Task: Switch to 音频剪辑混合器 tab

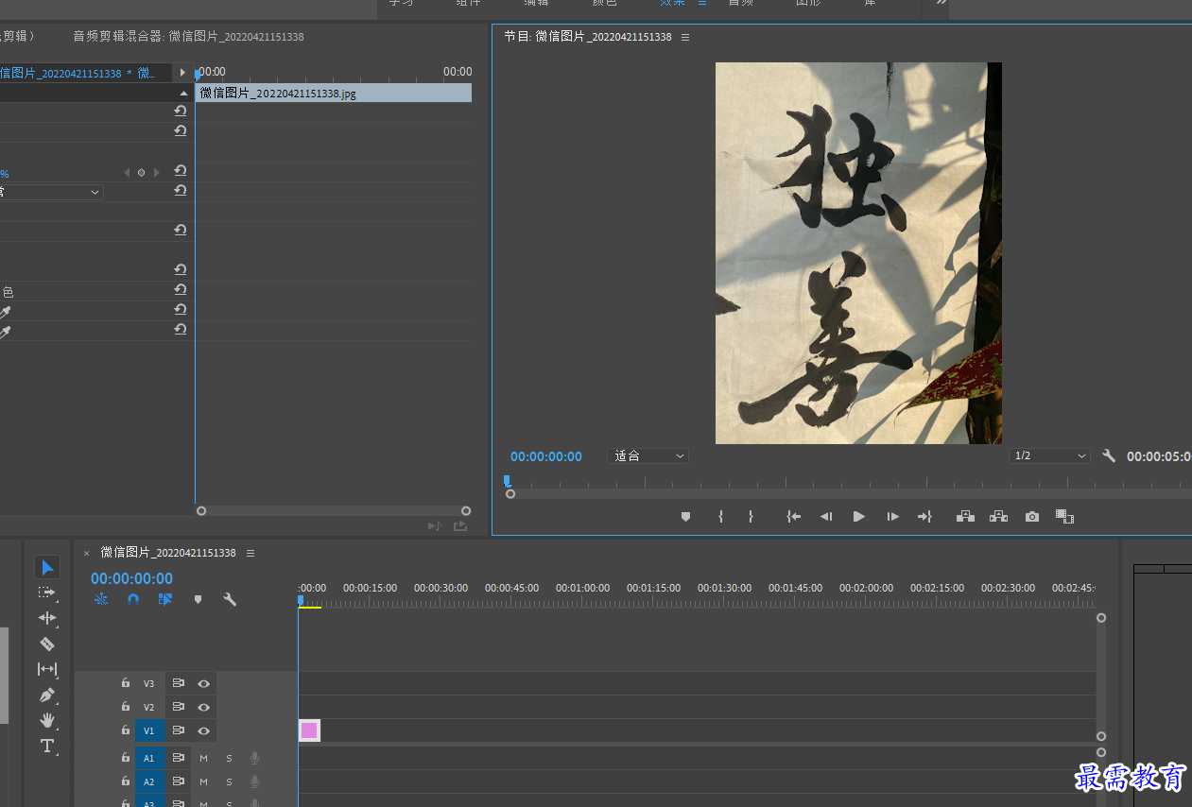Action: 188,36
